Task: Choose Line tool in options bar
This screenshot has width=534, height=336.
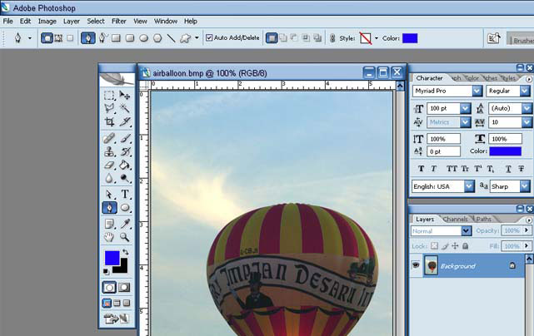Action: click(x=171, y=38)
